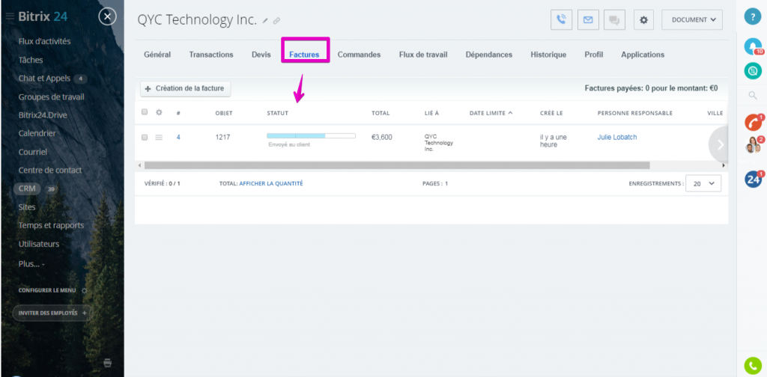Click the search magnifier in right panel
The height and width of the screenshot is (377, 767).
pos(753,96)
